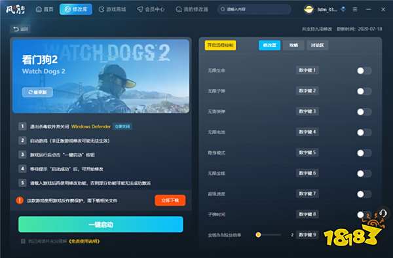Click the money multiplier slider handle
This screenshot has height=258, width=393.
pos(258,234)
